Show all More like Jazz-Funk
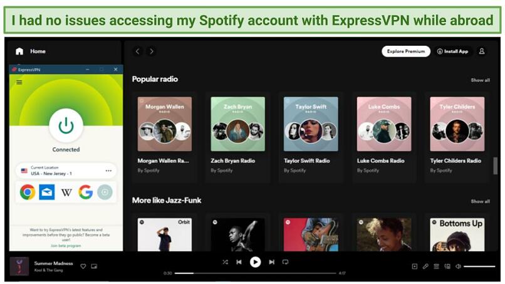505x284 pixels. (480, 201)
